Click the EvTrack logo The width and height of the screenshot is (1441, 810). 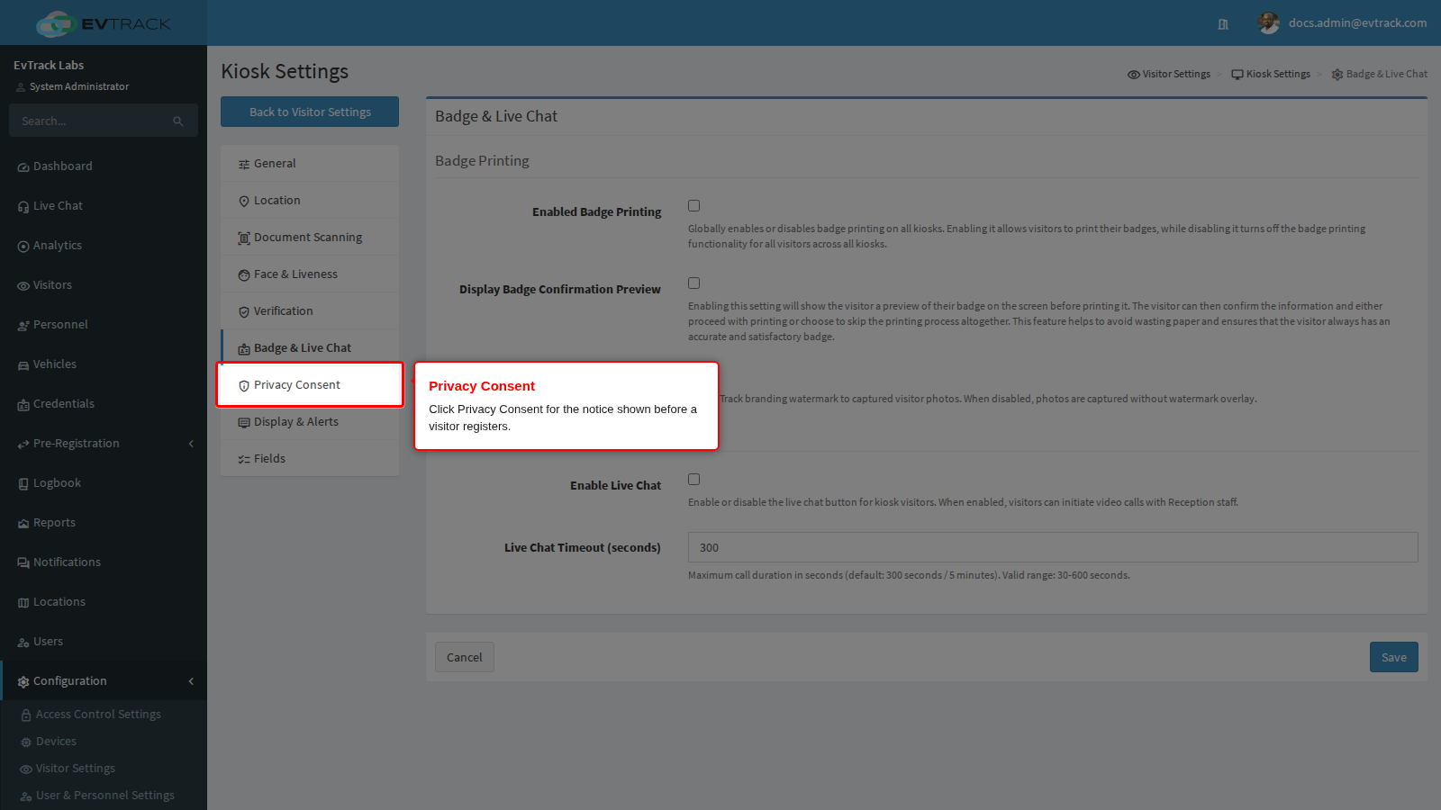point(104,23)
